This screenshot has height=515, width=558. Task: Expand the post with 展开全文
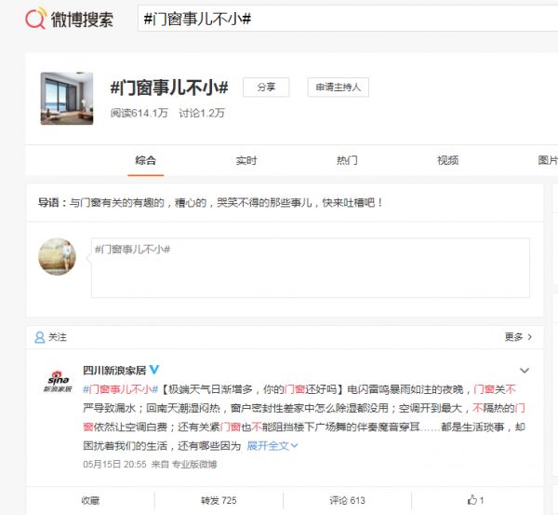click(272, 446)
